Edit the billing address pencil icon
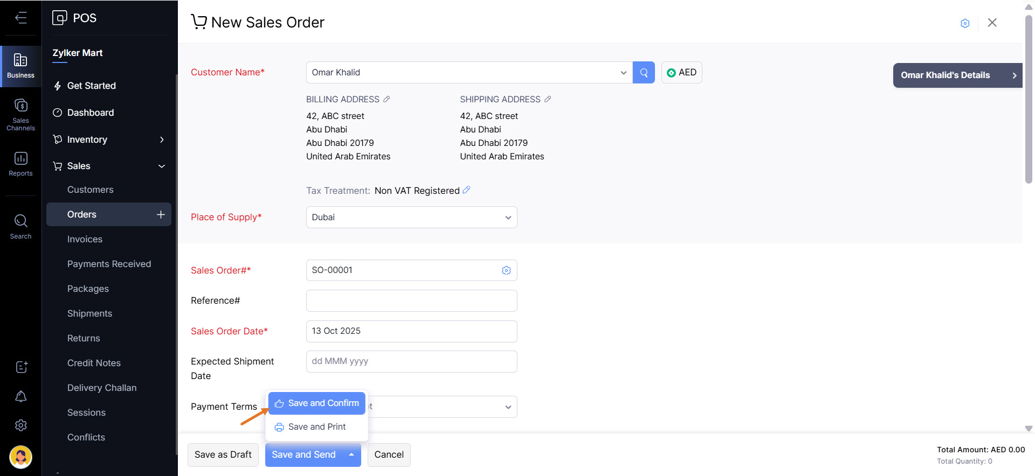Screen dimensions: 1035x476 click(387, 99)
